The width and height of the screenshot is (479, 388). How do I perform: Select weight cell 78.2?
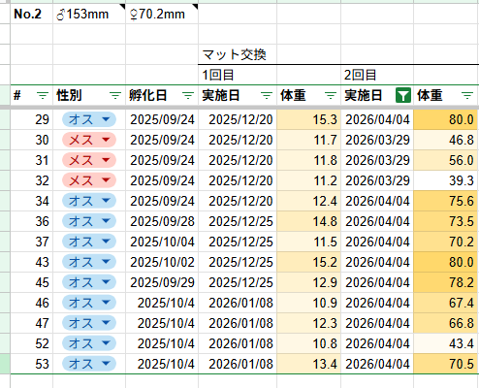[x=446, y=282]
